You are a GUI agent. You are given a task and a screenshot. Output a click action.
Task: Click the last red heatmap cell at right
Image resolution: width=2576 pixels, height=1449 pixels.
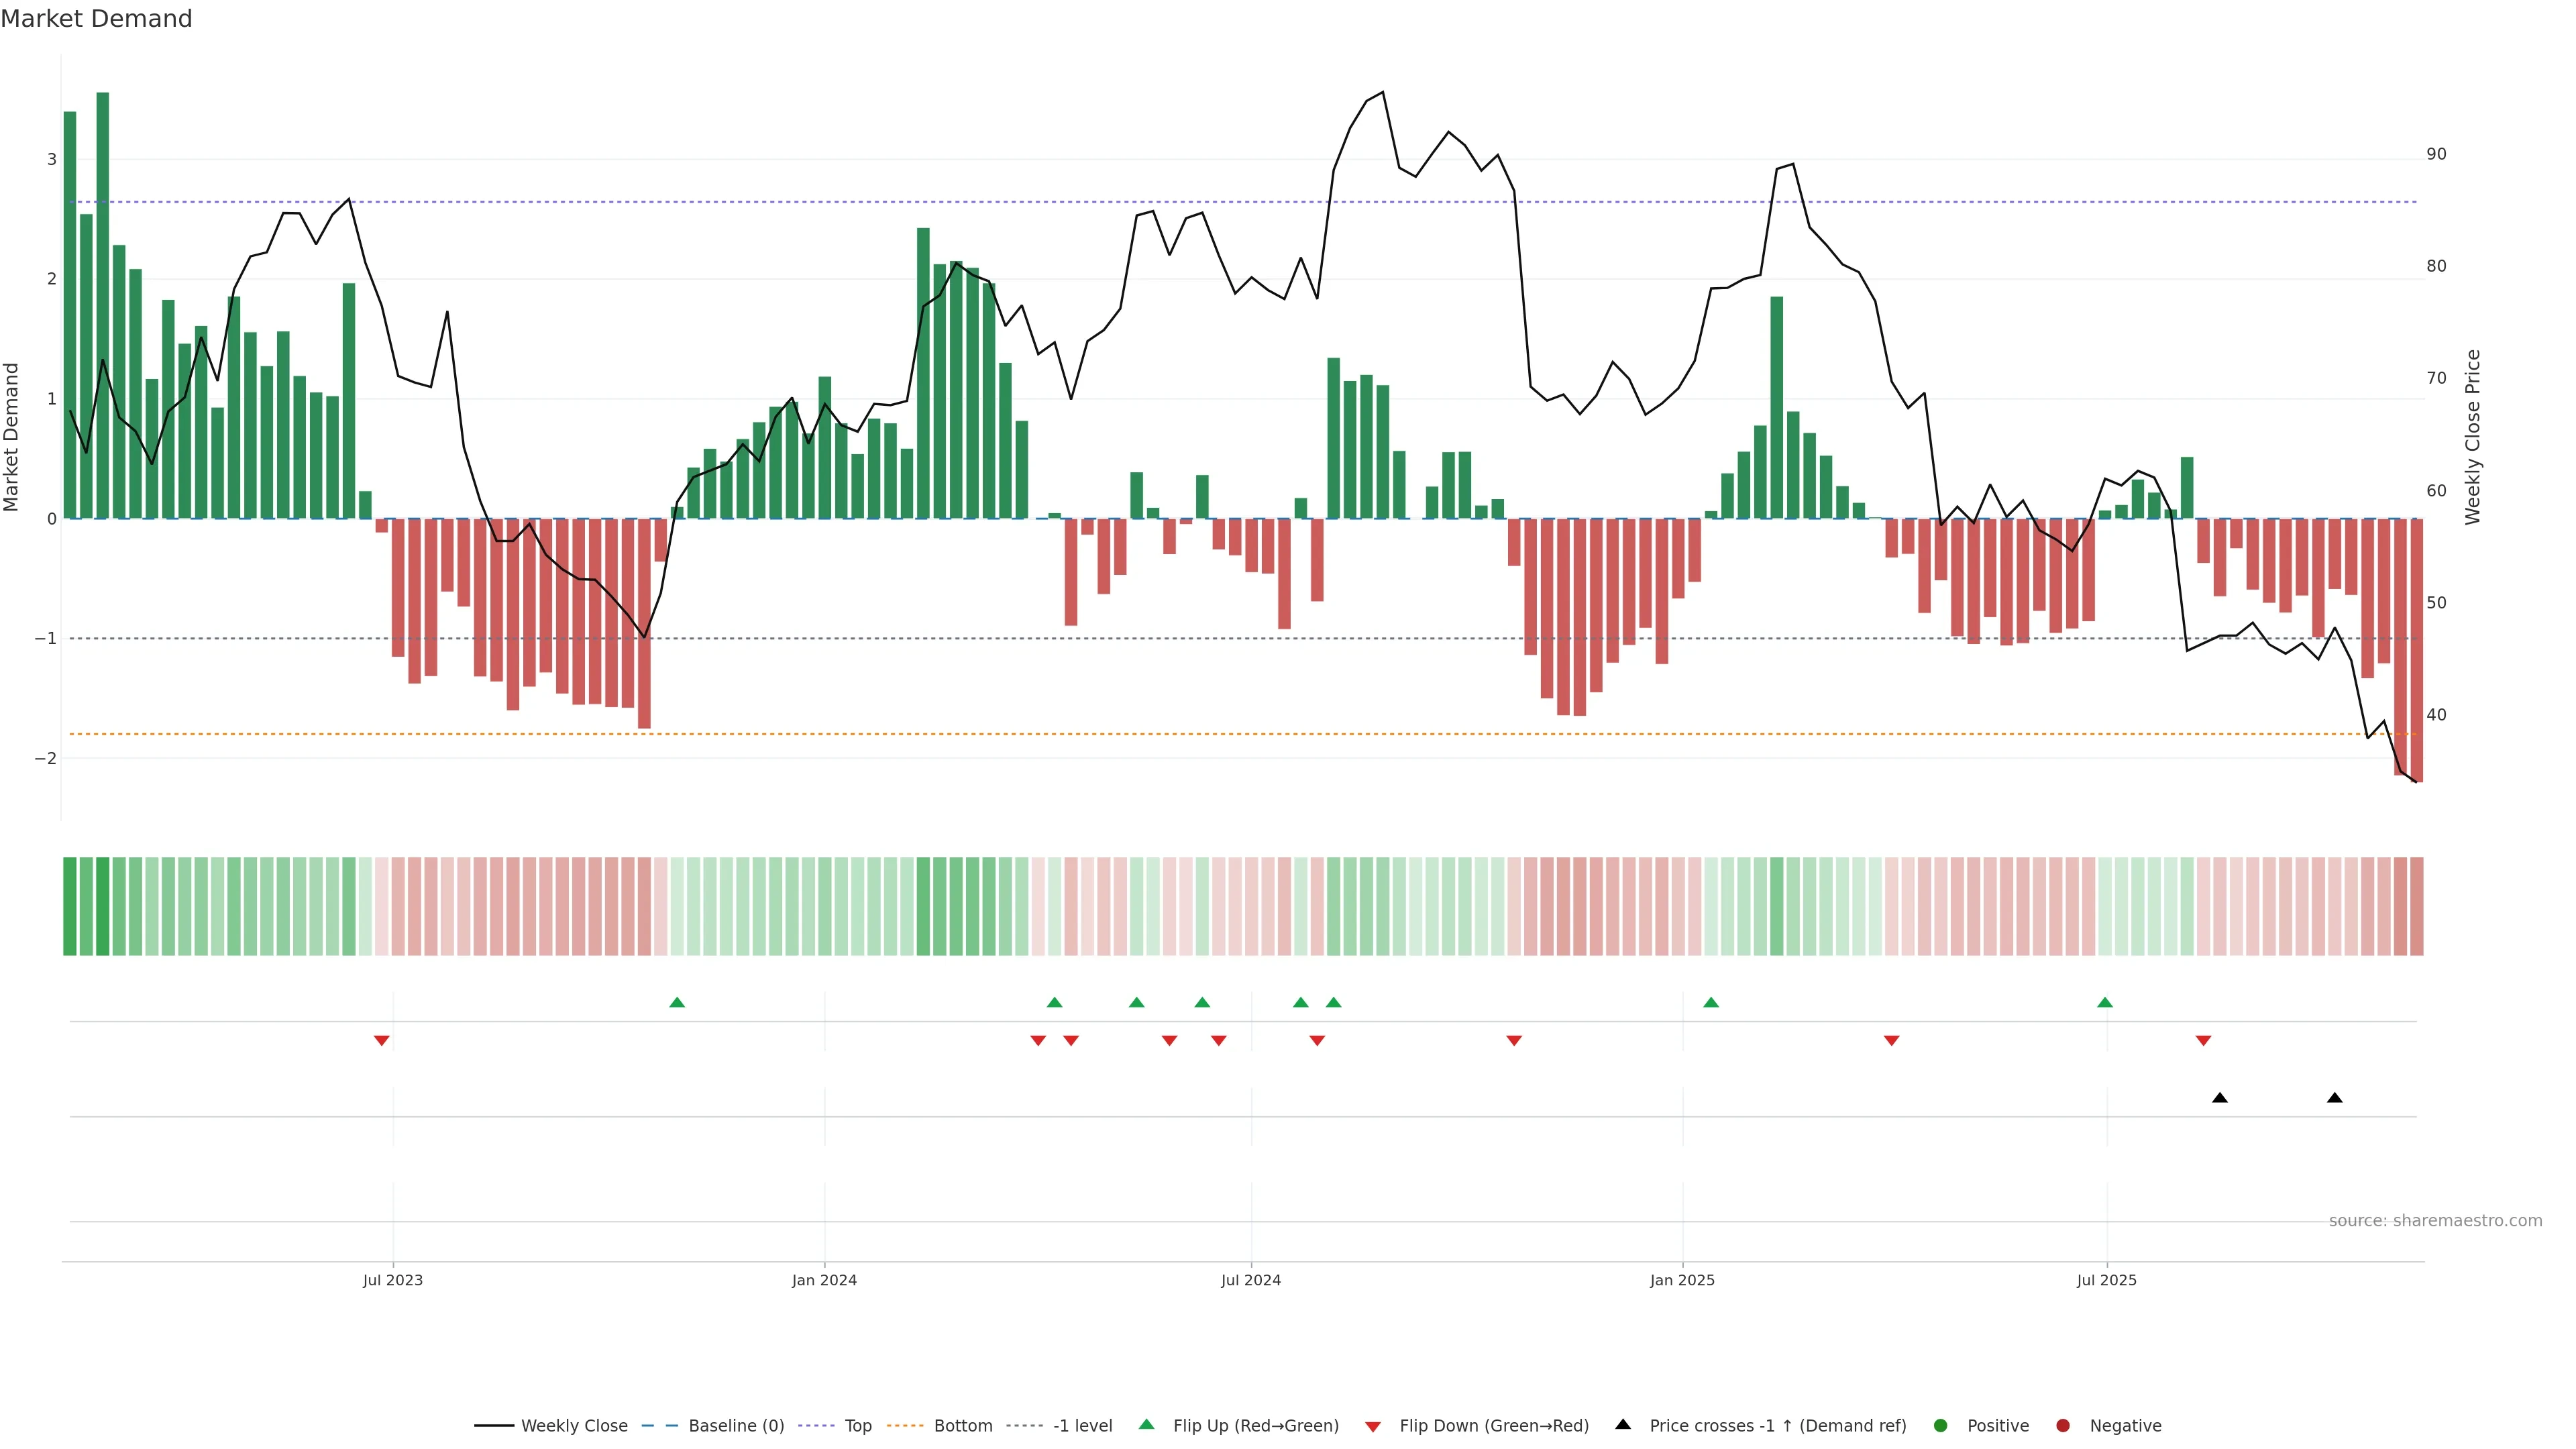[x=2416, y=906]
